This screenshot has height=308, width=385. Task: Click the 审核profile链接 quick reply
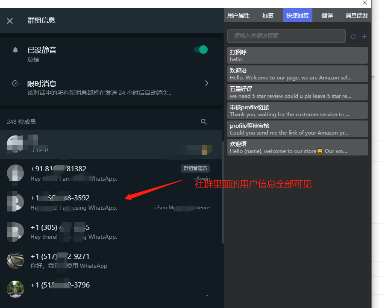click(297, 110)
